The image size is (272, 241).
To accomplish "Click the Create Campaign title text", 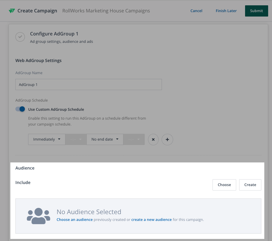I will click(x=37, y=11).
